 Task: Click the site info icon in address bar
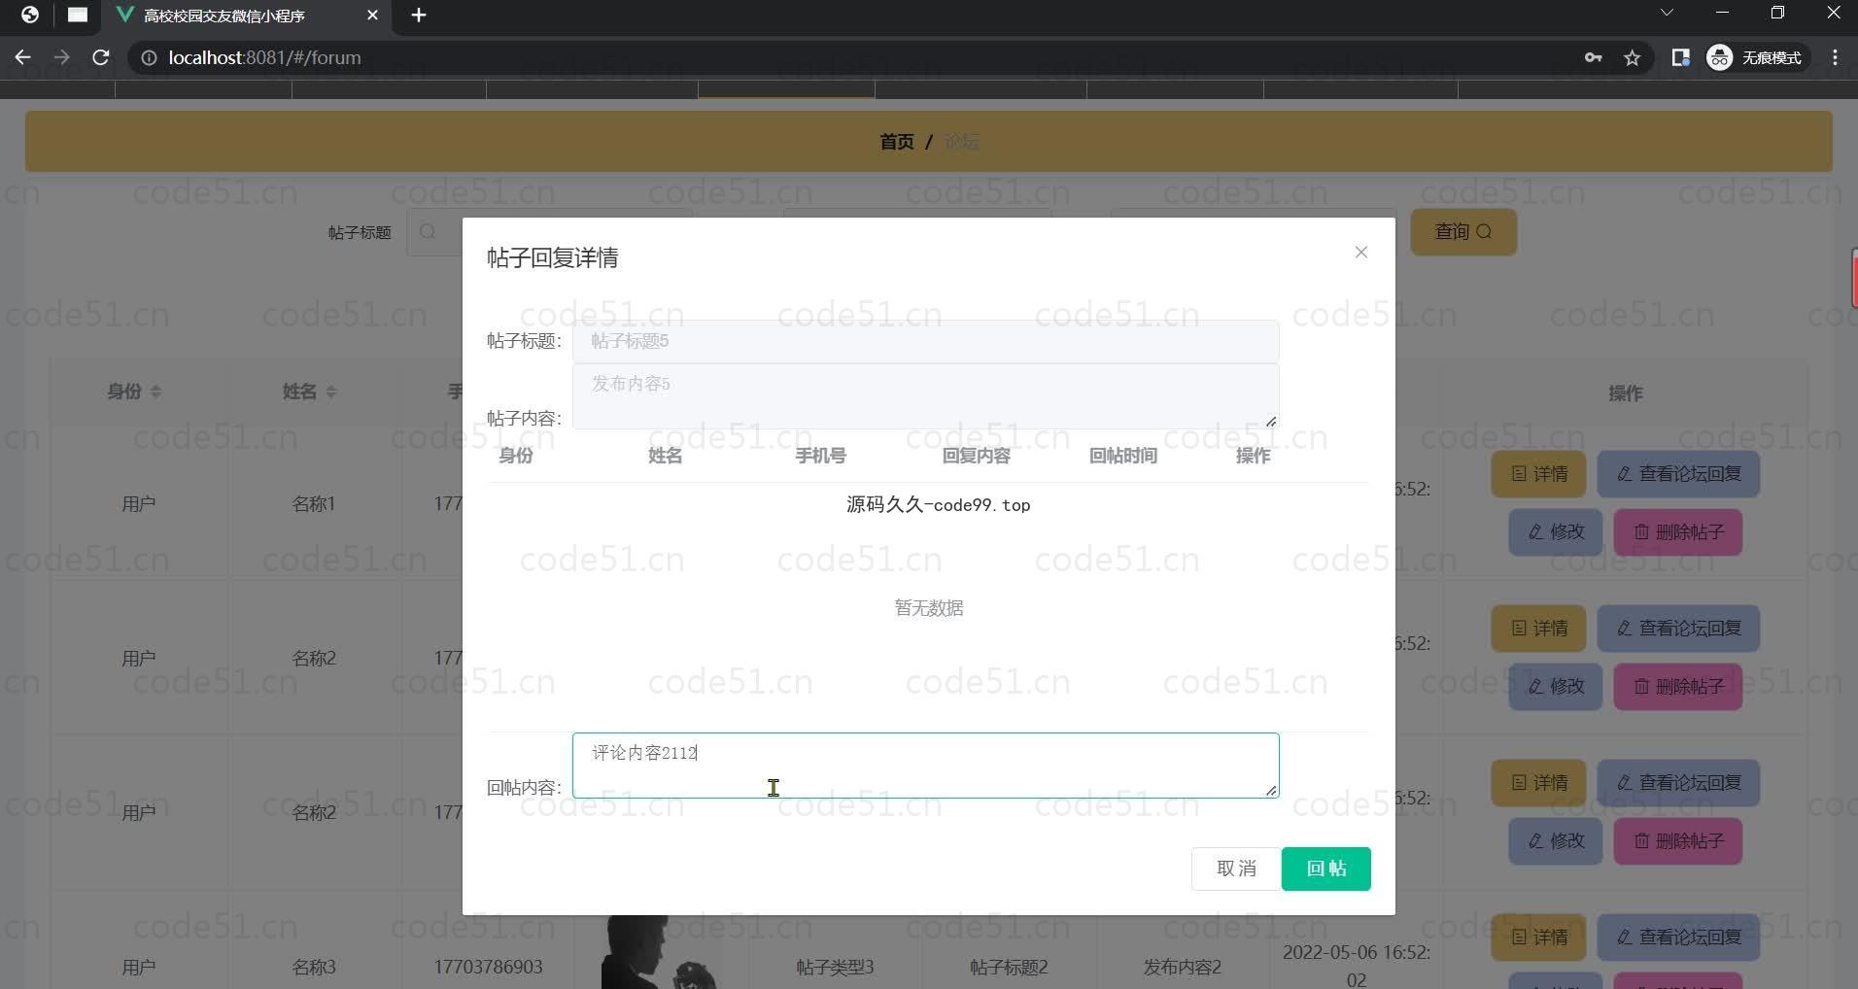click(149, 58)
